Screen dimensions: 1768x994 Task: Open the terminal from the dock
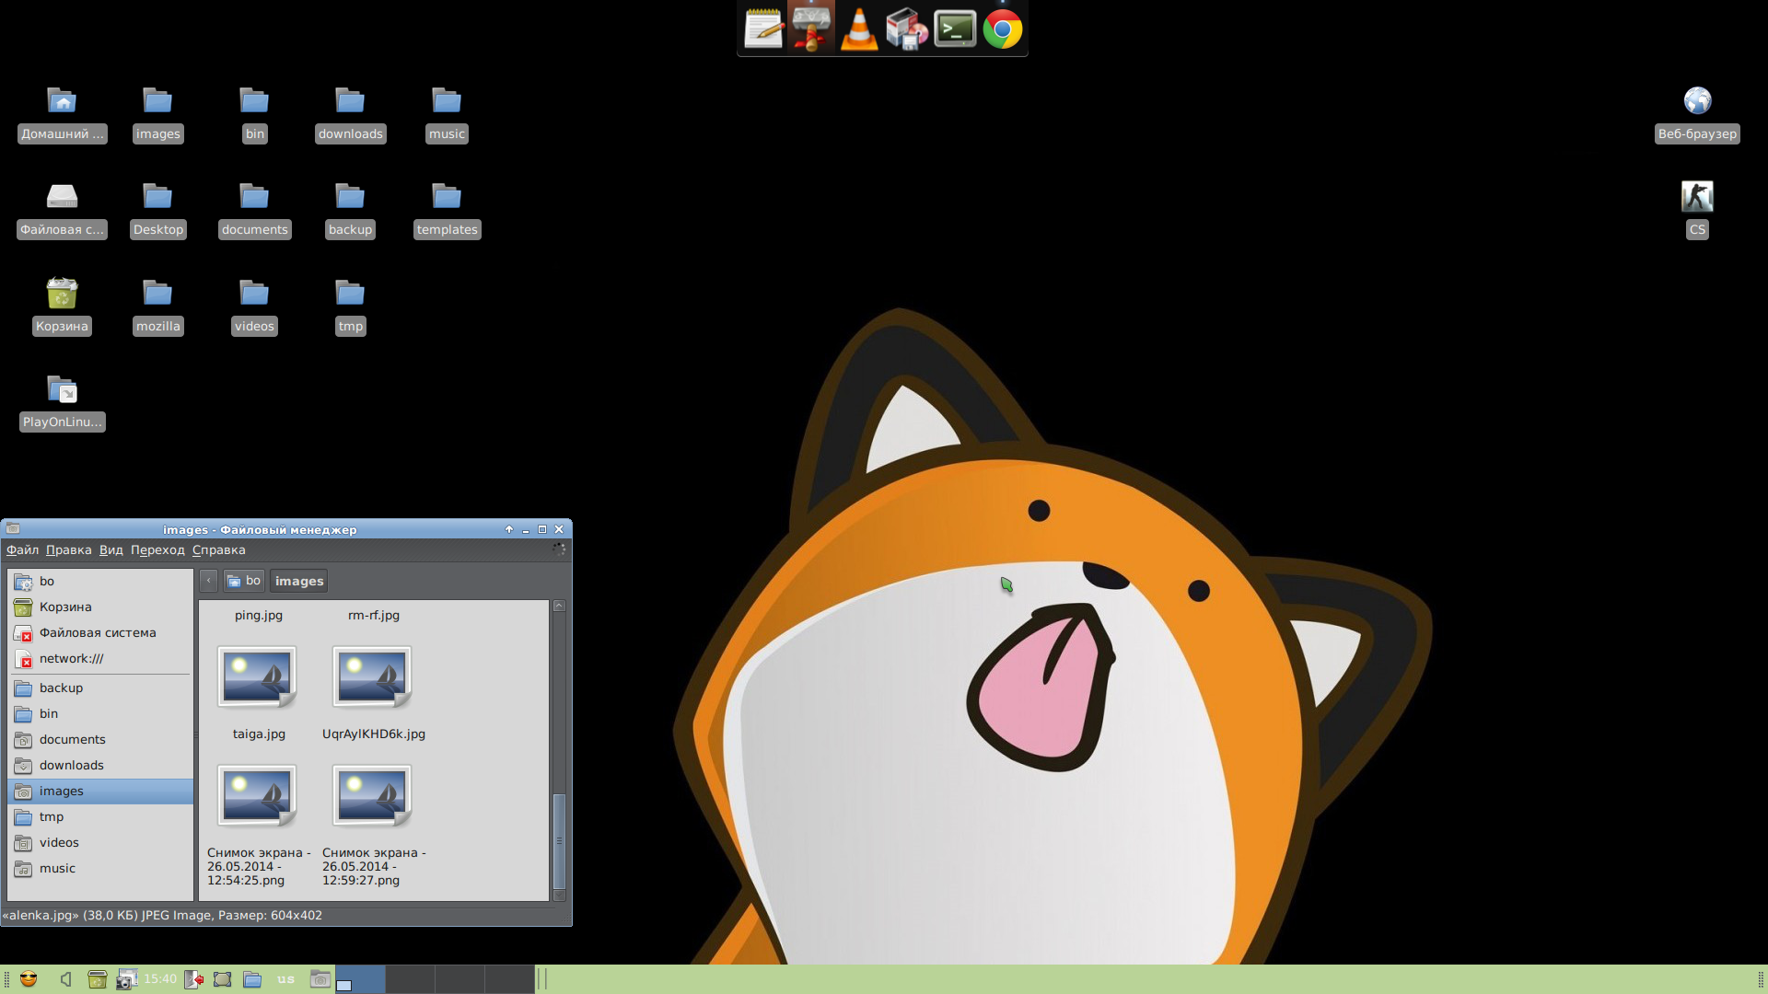955,29
